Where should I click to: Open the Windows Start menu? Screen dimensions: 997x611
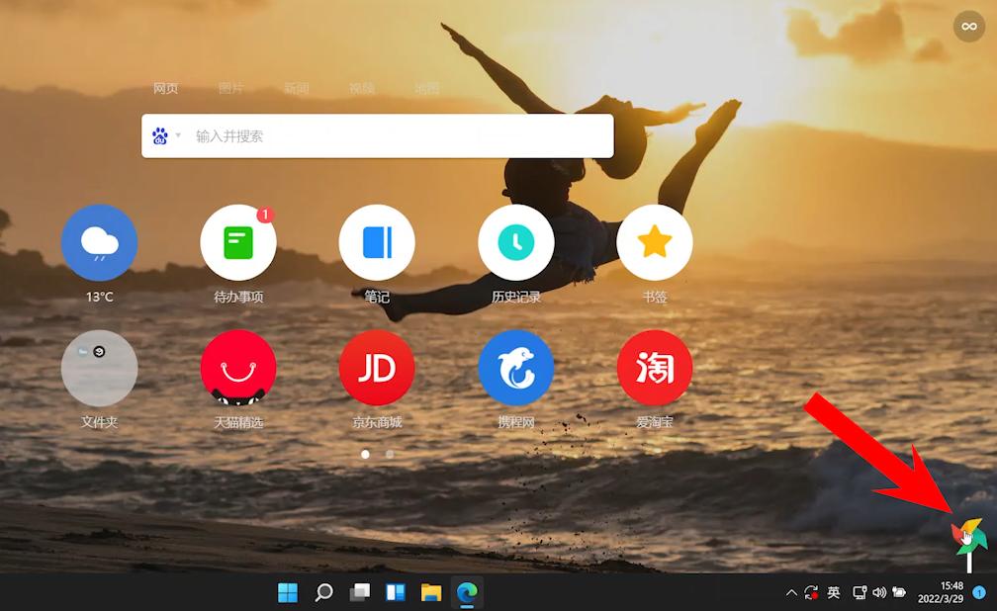pyautogui.click(x=288, y=593)
